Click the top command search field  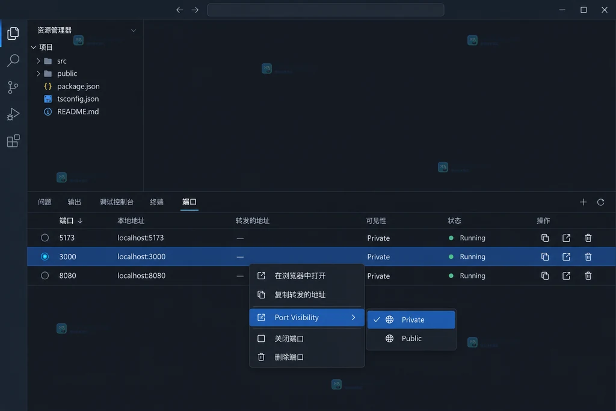coord(325,10)
